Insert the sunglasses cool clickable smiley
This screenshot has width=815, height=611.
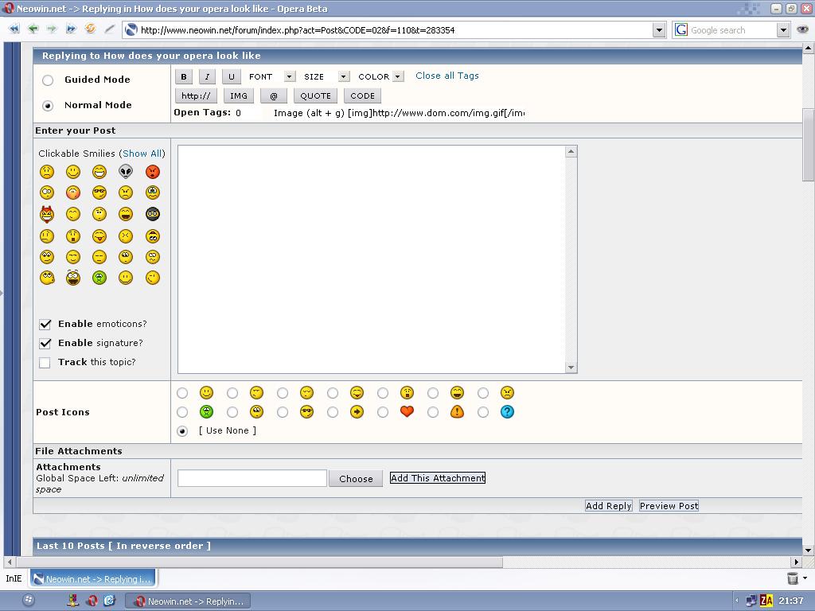point(99,193)
